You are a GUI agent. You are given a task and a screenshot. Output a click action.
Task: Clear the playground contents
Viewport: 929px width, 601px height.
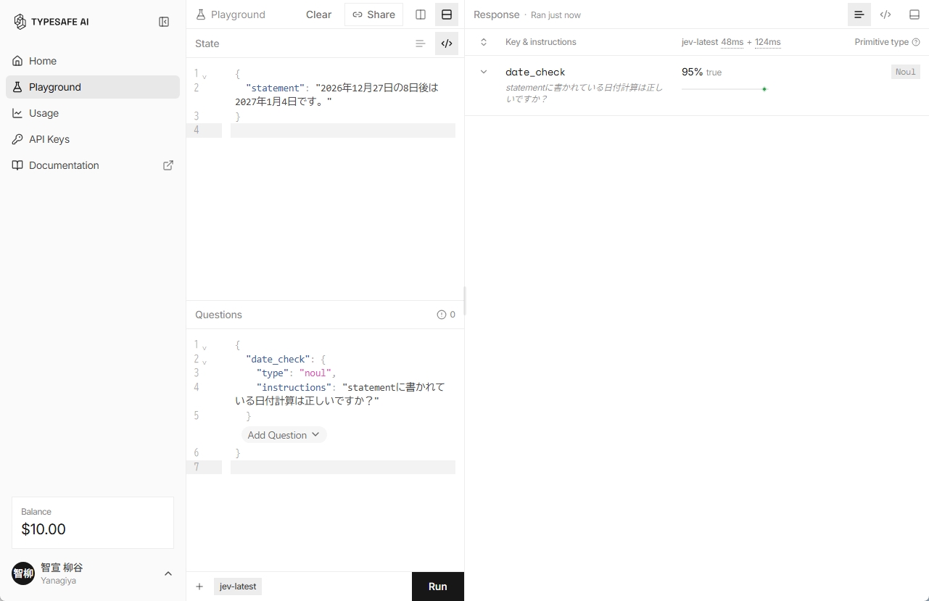coord(318,14)
